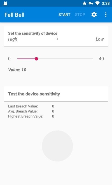Viewport: 112px width, 185px height.
Task: Select the 'Set the sensitivity of device' card
Action: (x=56, y=36)
